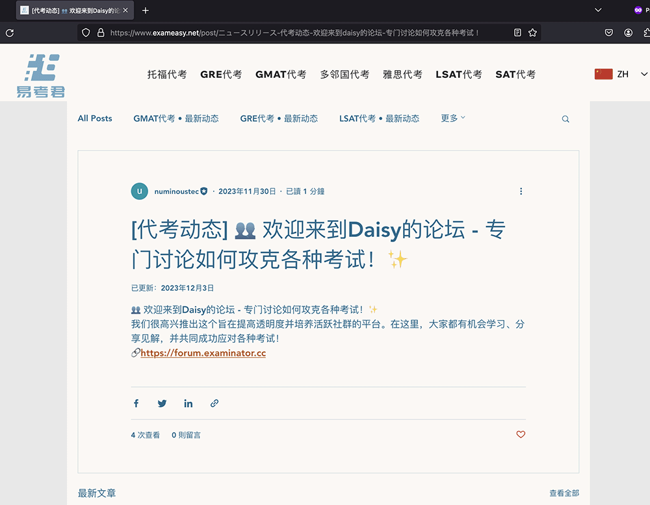Viewport: 650px width, 505px height.
Task: Open the SAT代考 menu item
Action: pos(515,74)
